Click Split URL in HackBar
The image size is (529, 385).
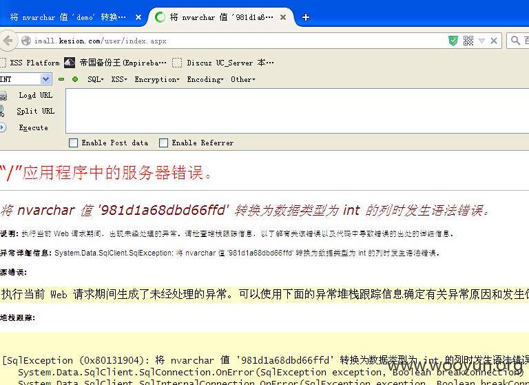(35, 111)
